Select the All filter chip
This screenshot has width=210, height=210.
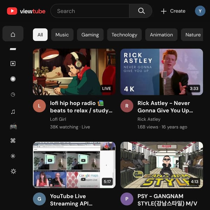point(40,35)
